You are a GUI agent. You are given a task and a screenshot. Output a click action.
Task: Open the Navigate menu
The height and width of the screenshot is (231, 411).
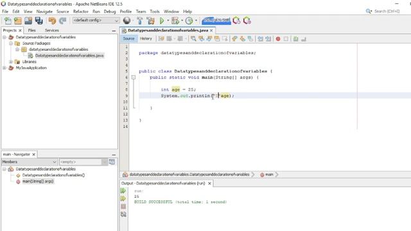pyautogui.click(x=44, y=12)
